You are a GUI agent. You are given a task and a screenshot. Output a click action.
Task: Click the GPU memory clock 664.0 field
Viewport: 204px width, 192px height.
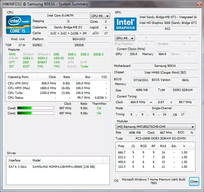point(162,54)
